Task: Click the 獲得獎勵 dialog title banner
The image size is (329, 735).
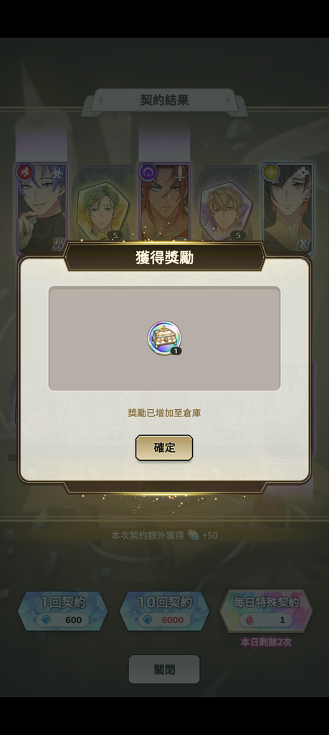Action: 164,258
